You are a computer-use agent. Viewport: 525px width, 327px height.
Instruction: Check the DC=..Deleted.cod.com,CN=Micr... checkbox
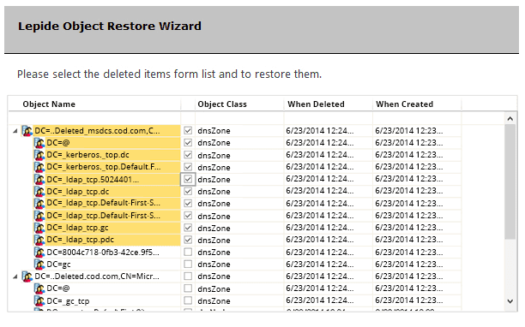[x=188, y=276]
